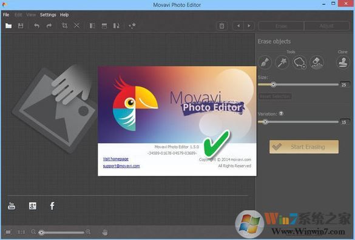Open the YouTube channel icon
Image resolution: width=355 pixels, height=240 pixels.
point(12,206)
